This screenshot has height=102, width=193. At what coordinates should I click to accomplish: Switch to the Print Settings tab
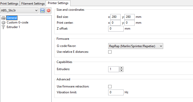pos(10,4)
